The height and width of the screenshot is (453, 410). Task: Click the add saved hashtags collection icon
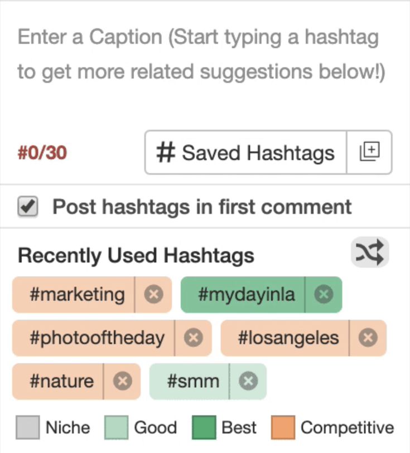coord(369,152)
